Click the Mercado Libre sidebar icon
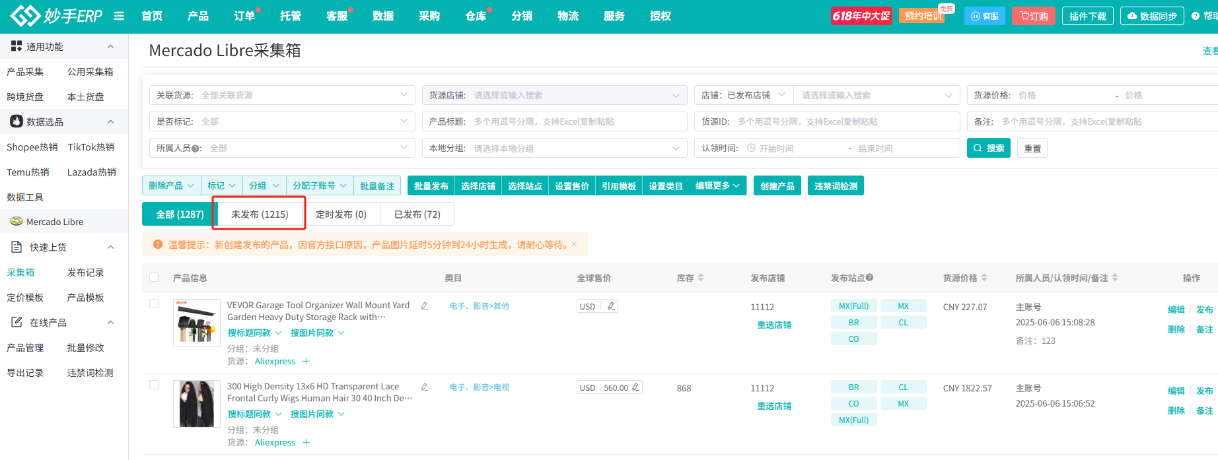The image size is (1218, 460). click(17, 222)
